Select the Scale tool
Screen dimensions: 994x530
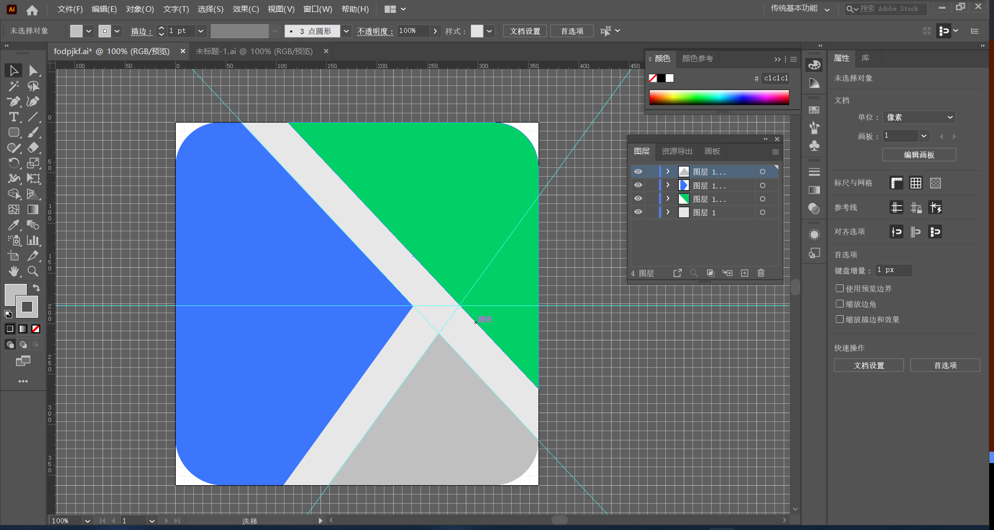tap(33, 163)
